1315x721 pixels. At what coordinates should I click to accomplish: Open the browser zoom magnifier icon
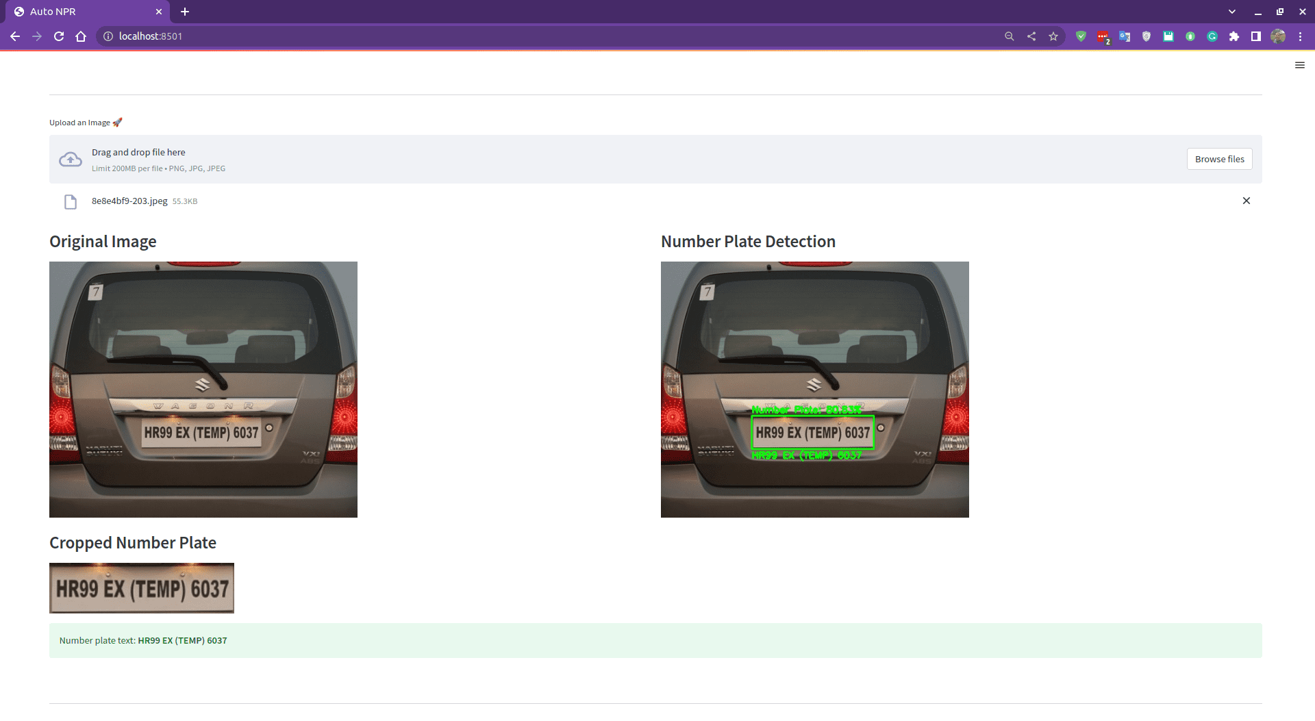click(1009, 36)
